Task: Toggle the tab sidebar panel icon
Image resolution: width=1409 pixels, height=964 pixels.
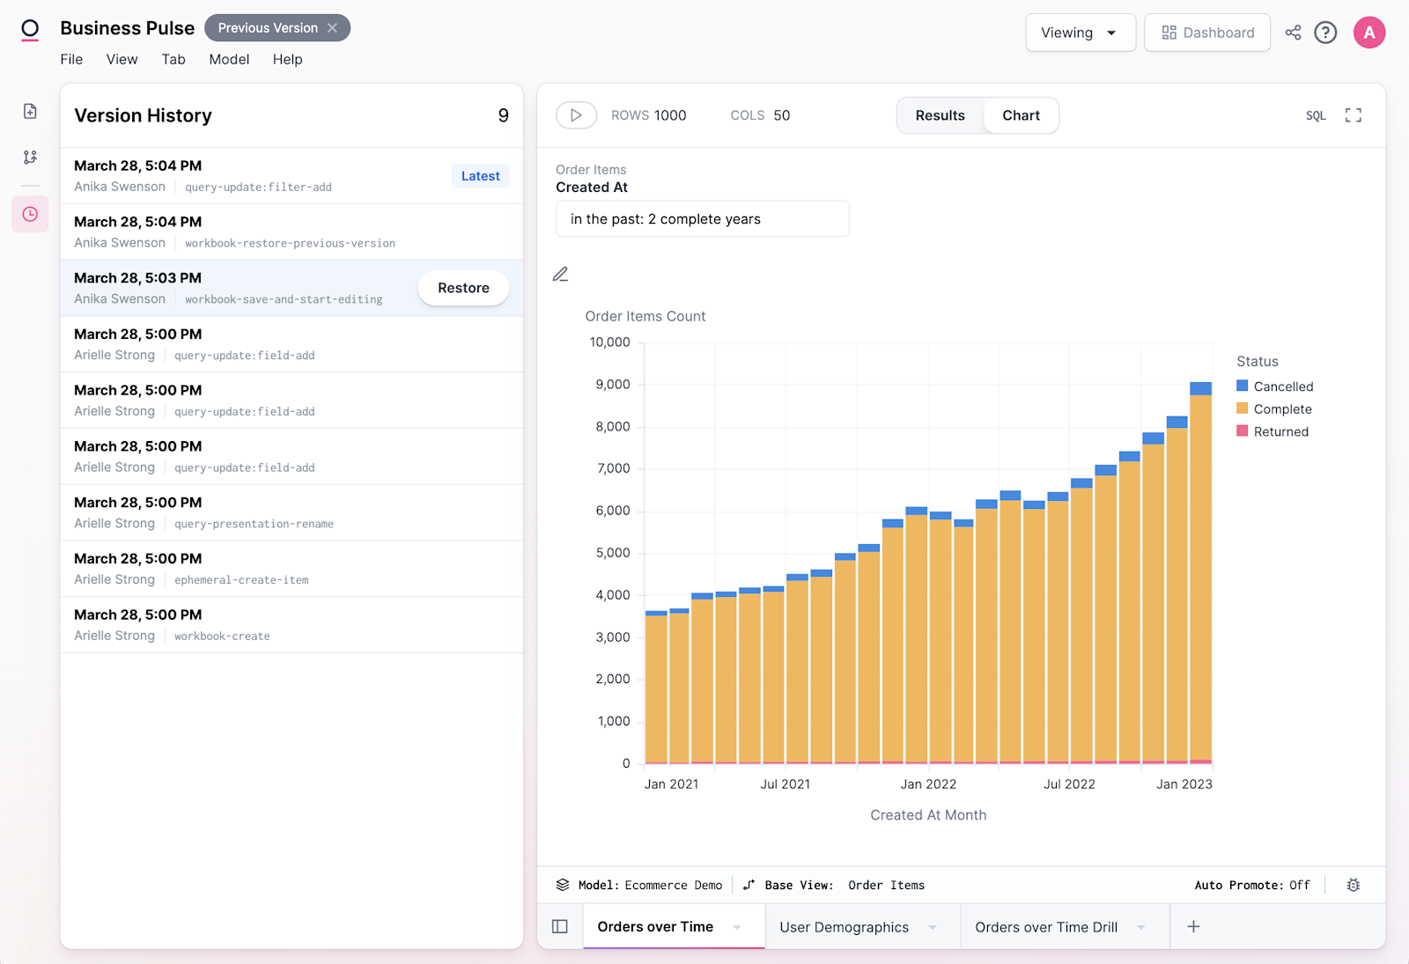Action: [560, 926]
